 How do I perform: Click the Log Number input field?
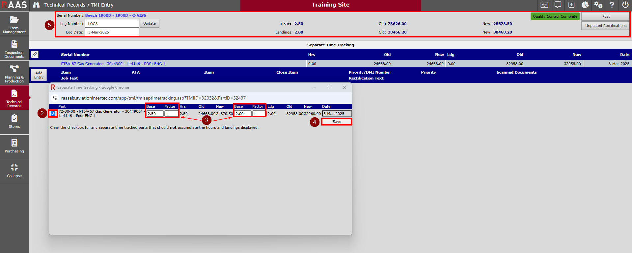112,24
